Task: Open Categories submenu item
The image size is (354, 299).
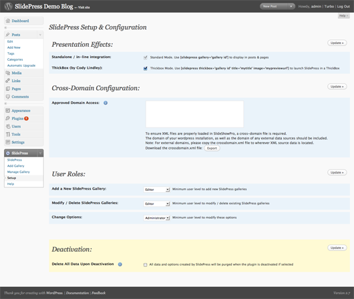Action: tap(15, 59)
